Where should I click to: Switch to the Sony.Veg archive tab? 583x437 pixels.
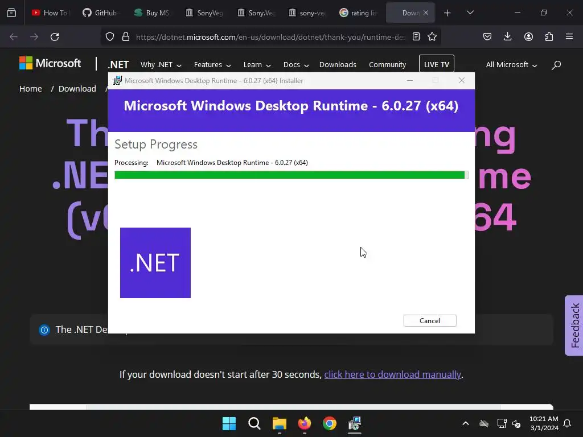[x=256, y=13]
